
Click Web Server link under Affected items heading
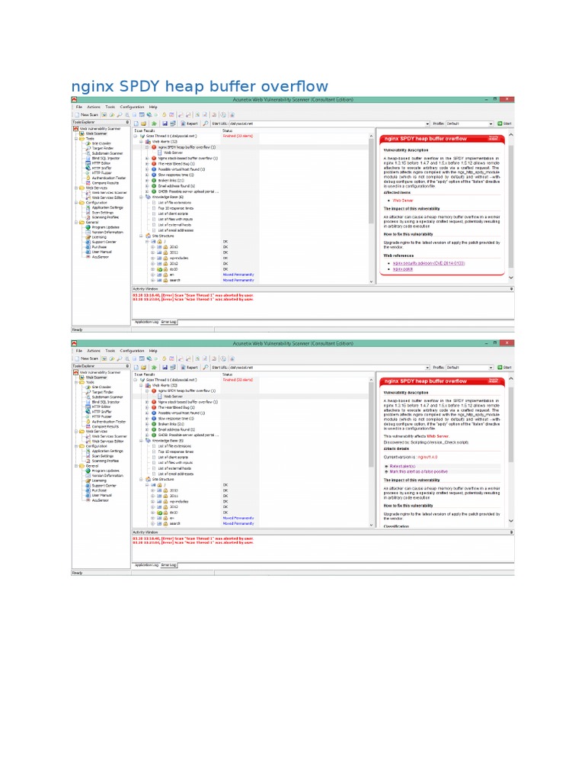(403, 201)
